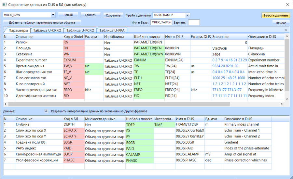Toggle interpolation by other frames checkbox
The width and height of the screenshot is (293, 179).
46,111
